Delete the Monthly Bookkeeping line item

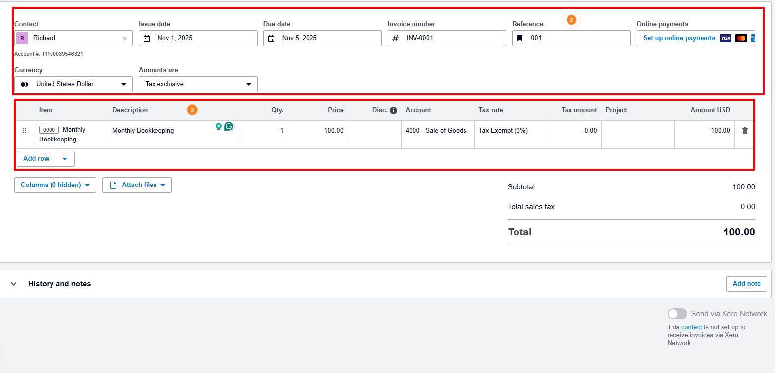tap(745, 130)
